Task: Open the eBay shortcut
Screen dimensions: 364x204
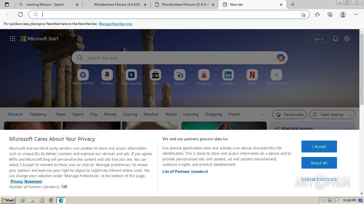Action: point(156,77)
